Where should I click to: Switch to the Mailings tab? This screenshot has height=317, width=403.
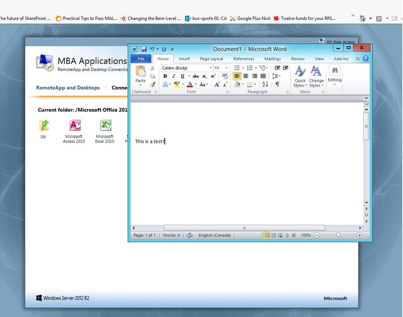(272, 59)
